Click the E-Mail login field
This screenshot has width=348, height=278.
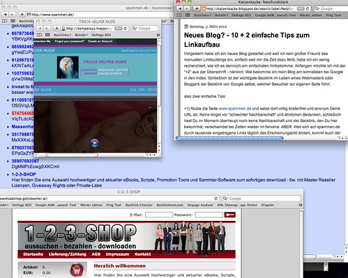[x=159, y=215]
